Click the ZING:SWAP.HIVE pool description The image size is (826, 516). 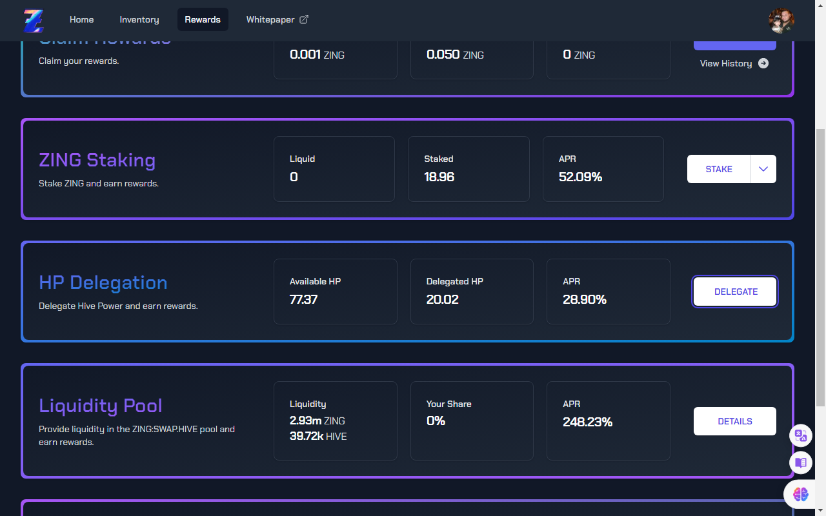pos(137,435)
